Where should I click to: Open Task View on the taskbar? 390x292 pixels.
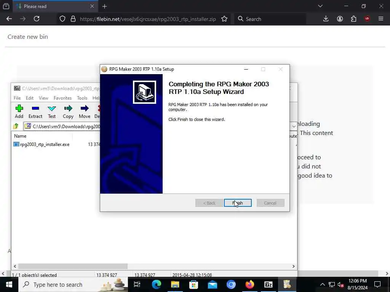click(x=137, y=284)
